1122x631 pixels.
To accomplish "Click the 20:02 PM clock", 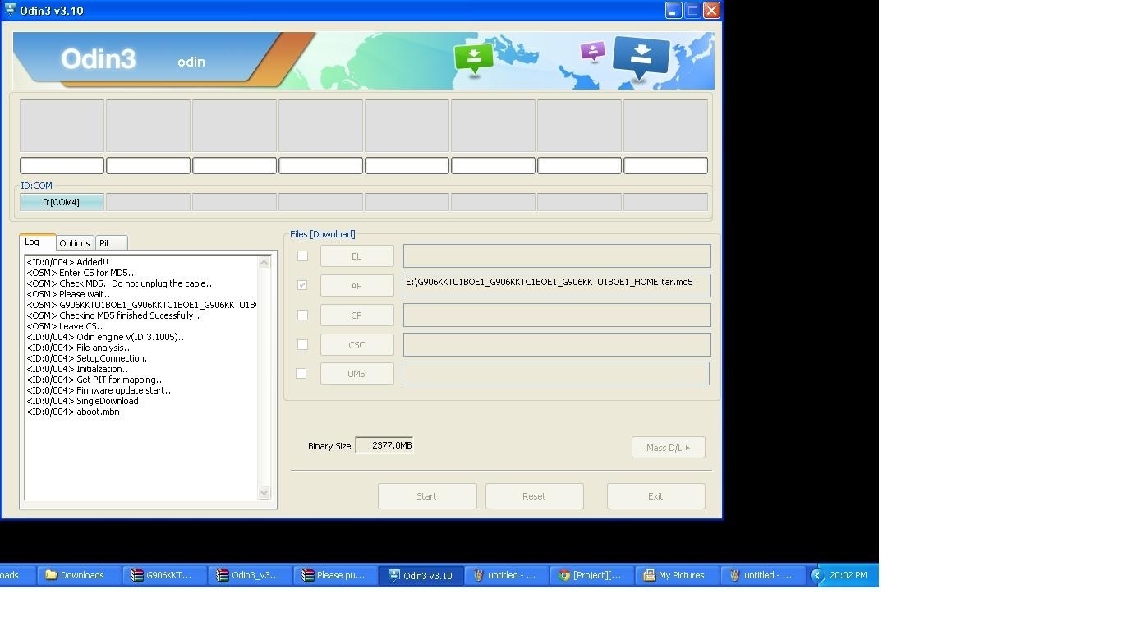I will tap(848, 575).
